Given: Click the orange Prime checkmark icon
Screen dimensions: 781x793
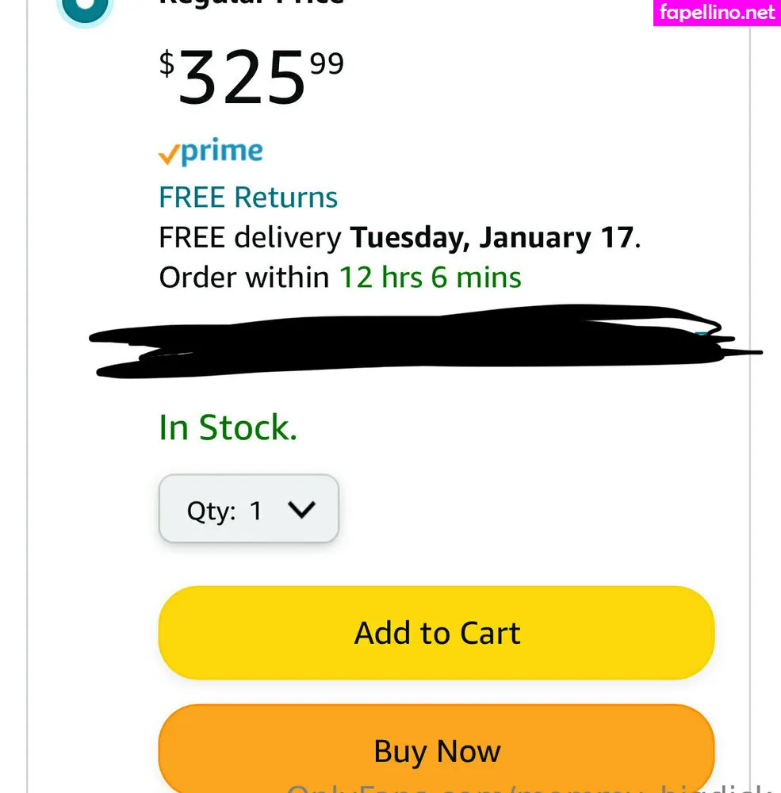Looking at the screenshot, I should [168, 155].
